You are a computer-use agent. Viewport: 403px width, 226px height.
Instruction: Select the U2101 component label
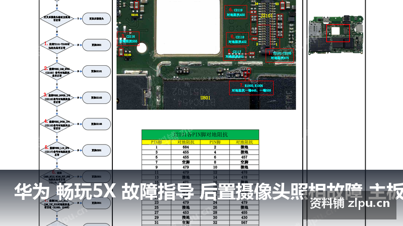click(x=135, y=15)
